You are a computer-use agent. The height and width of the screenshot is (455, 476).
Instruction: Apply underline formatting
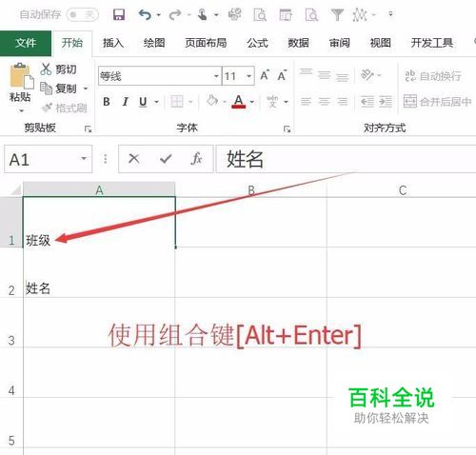(x=143, y=102)
